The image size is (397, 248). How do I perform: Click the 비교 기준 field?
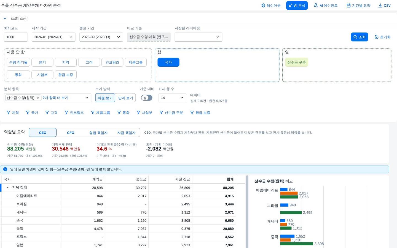click(149, 37)
